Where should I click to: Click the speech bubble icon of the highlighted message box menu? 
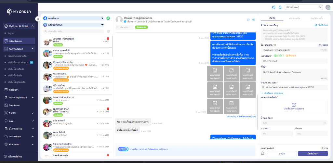point(6,41)
